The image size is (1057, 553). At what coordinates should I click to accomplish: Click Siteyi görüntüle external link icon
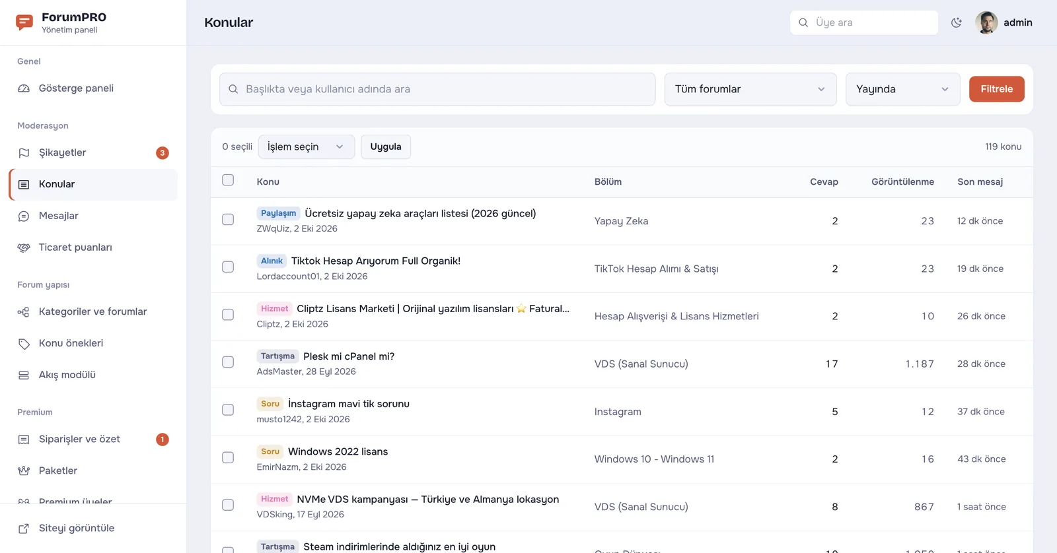pyautogui.click(x=24, y=529)
